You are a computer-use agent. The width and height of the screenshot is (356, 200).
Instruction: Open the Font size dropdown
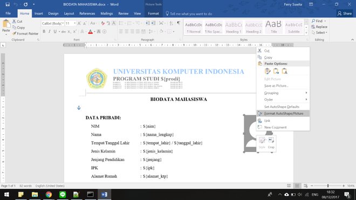click(74, 23)
